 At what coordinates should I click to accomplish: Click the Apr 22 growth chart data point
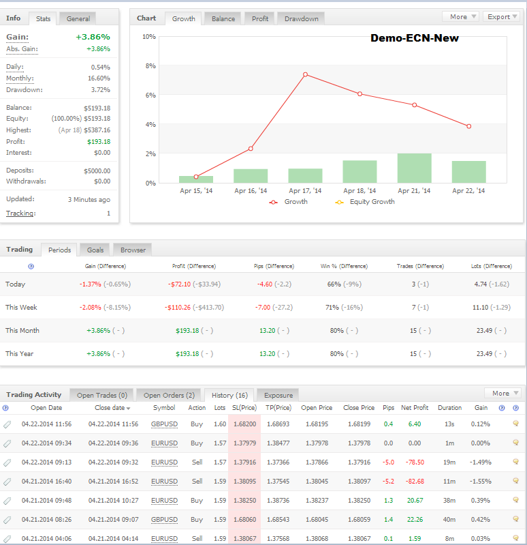point(468,126)
